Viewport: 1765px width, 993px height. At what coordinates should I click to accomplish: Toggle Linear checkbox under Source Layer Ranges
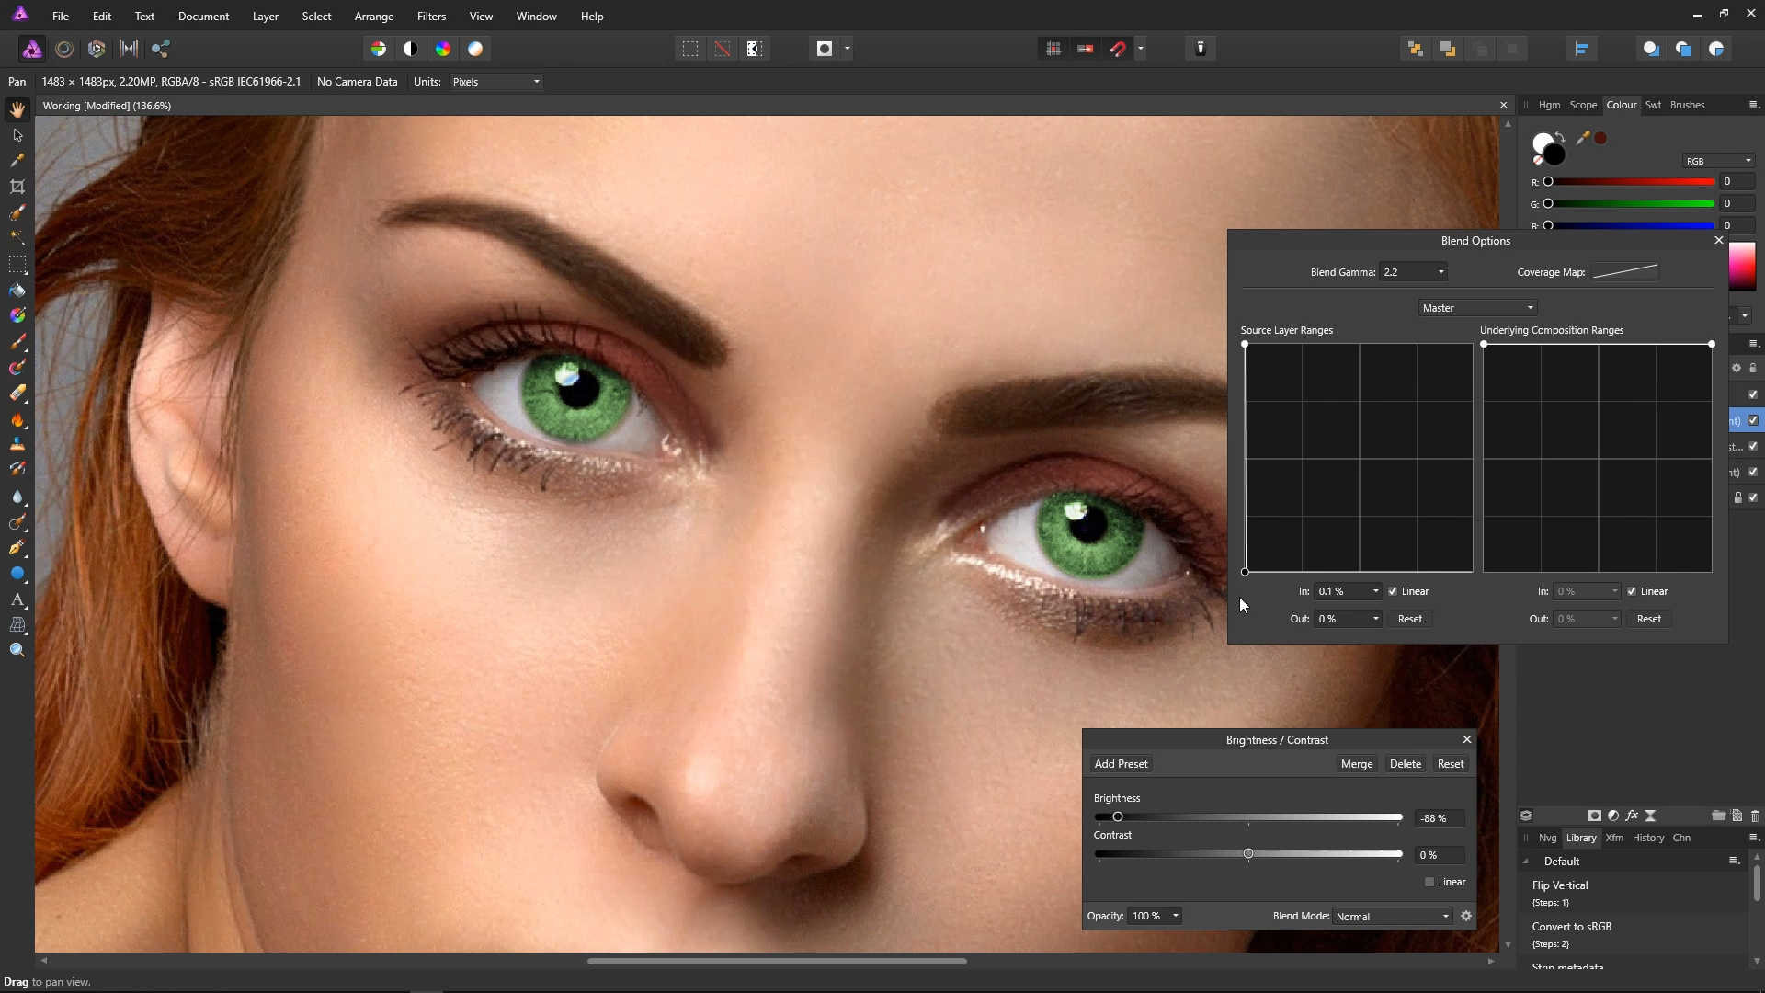[1393, 591]
